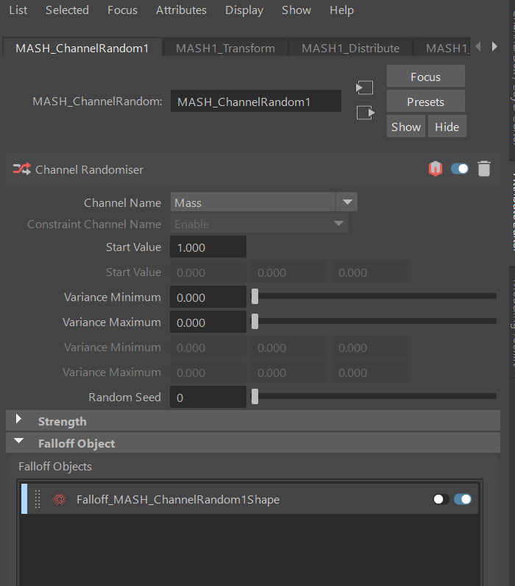Click the Variance Maximum slider handle

coord(255,322)
